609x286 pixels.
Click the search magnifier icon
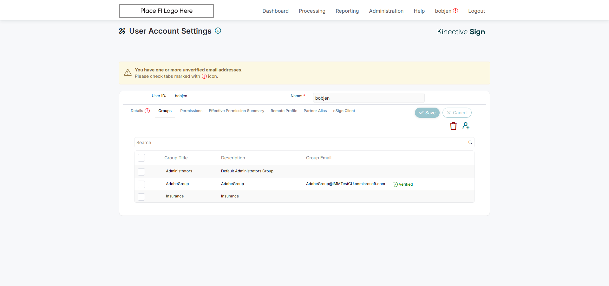[470, 143]
